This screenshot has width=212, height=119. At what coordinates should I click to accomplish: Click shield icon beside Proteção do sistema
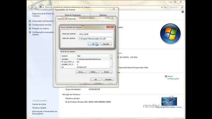30,28
